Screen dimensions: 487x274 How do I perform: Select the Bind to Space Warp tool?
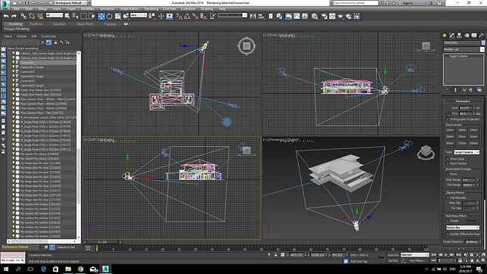click(40, 16)
